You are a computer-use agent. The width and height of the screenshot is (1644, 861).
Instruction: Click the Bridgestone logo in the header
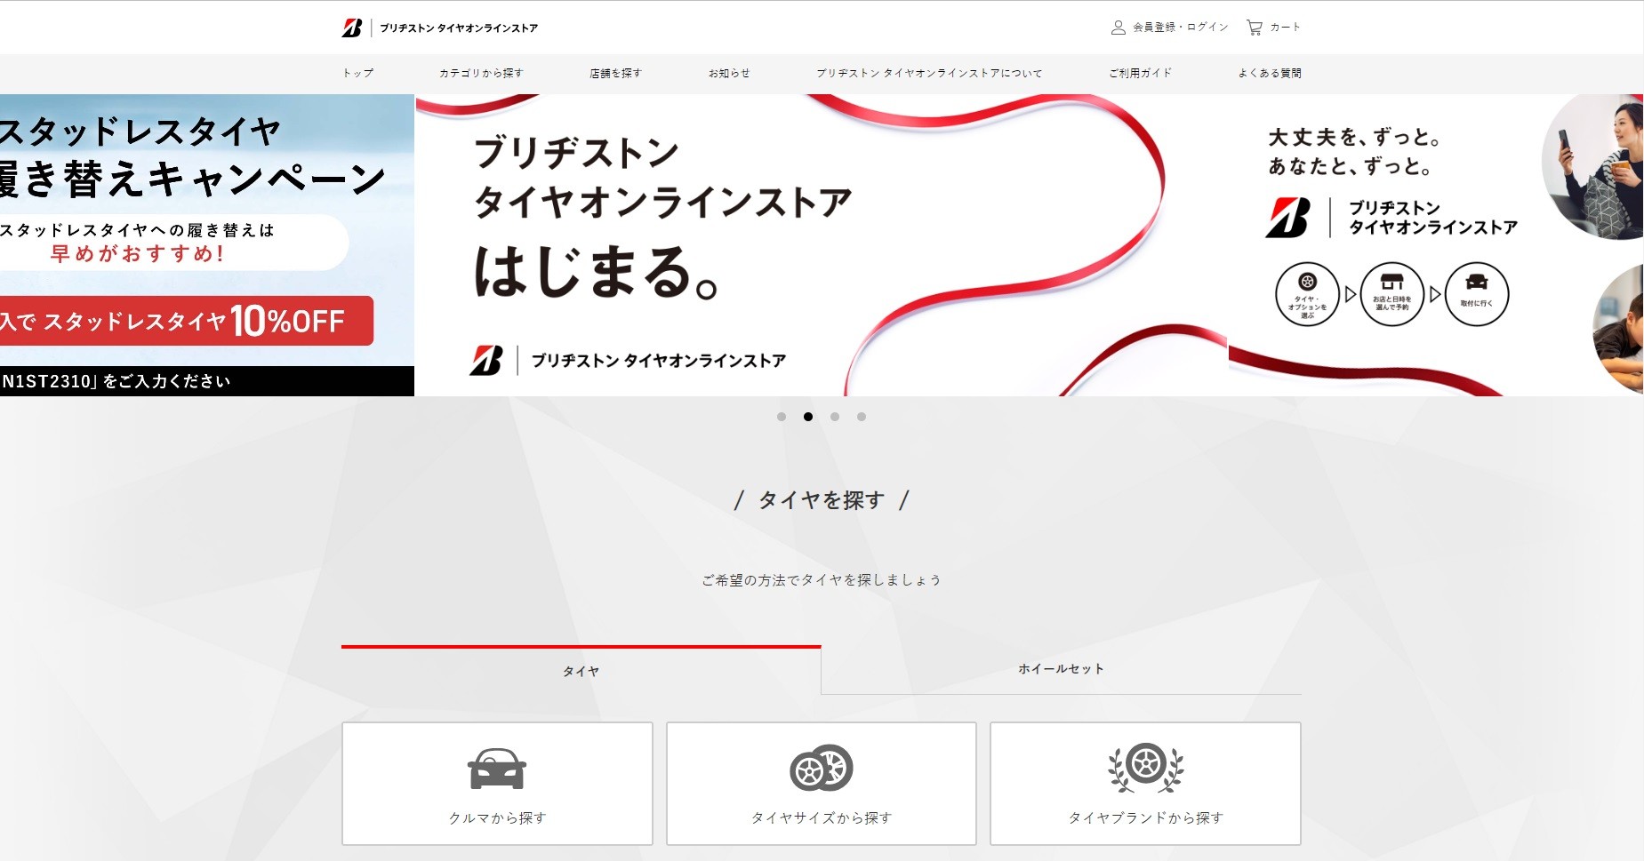pos(352,28)
